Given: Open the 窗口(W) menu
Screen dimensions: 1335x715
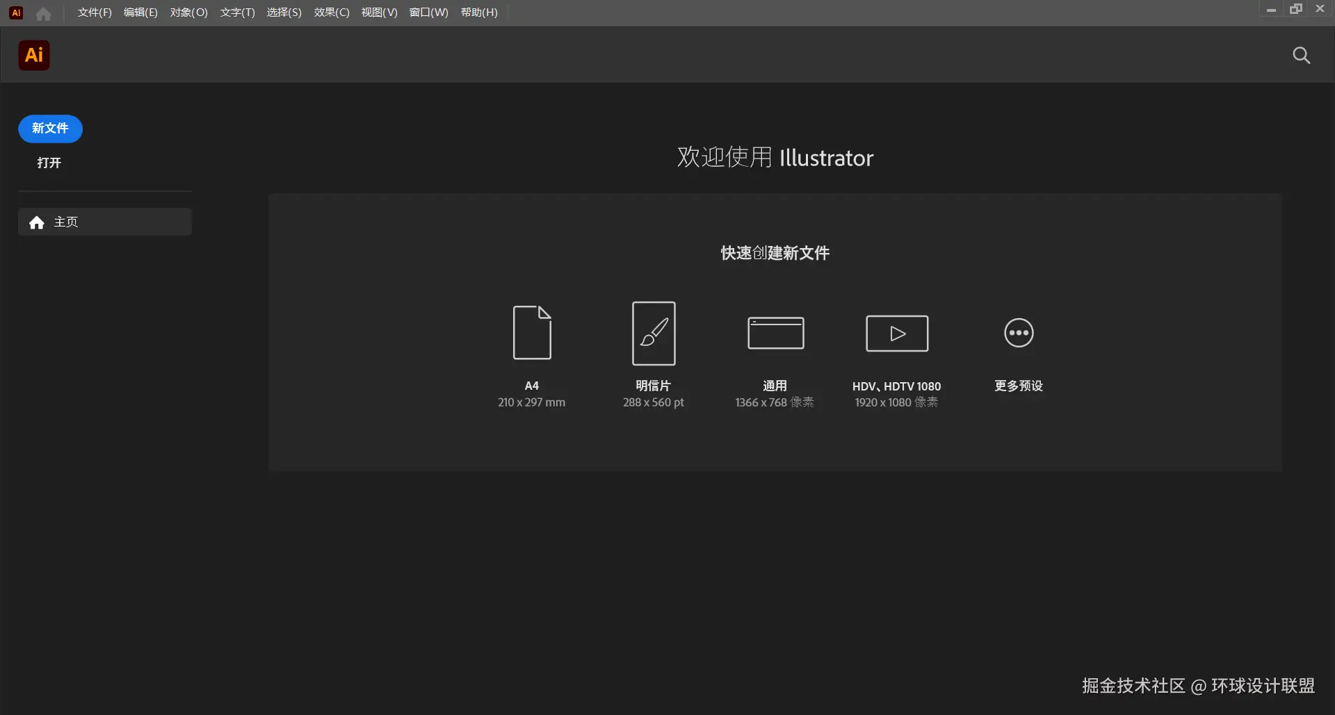Looking at the screenshot, I should pyautogui.click(x=429, y=13).
